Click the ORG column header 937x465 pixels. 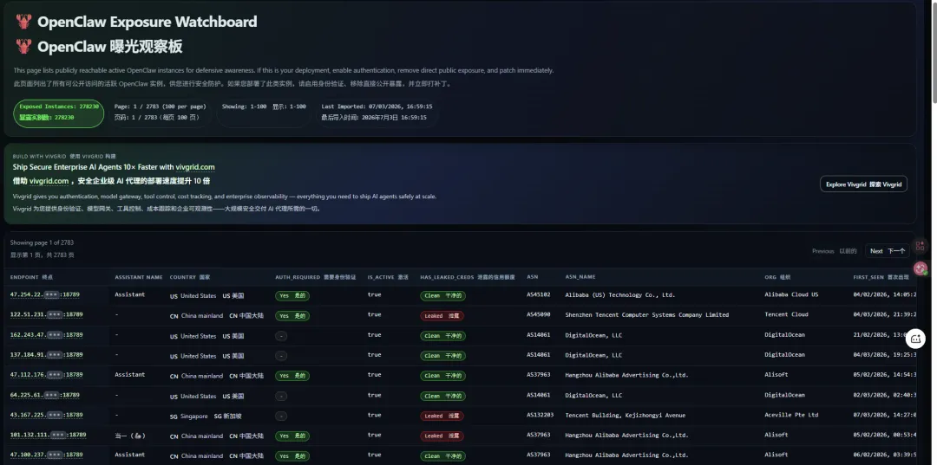coord(777,277)
